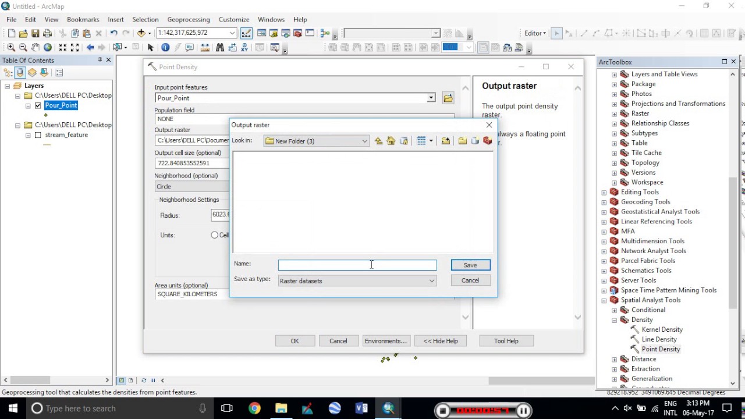This screenshot has width=745, height=419.
Task: Click the Task View taskbar icon
Action: pyautogui.click(x=227, y=409)
